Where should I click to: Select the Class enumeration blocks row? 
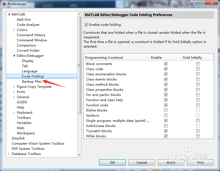149,74
